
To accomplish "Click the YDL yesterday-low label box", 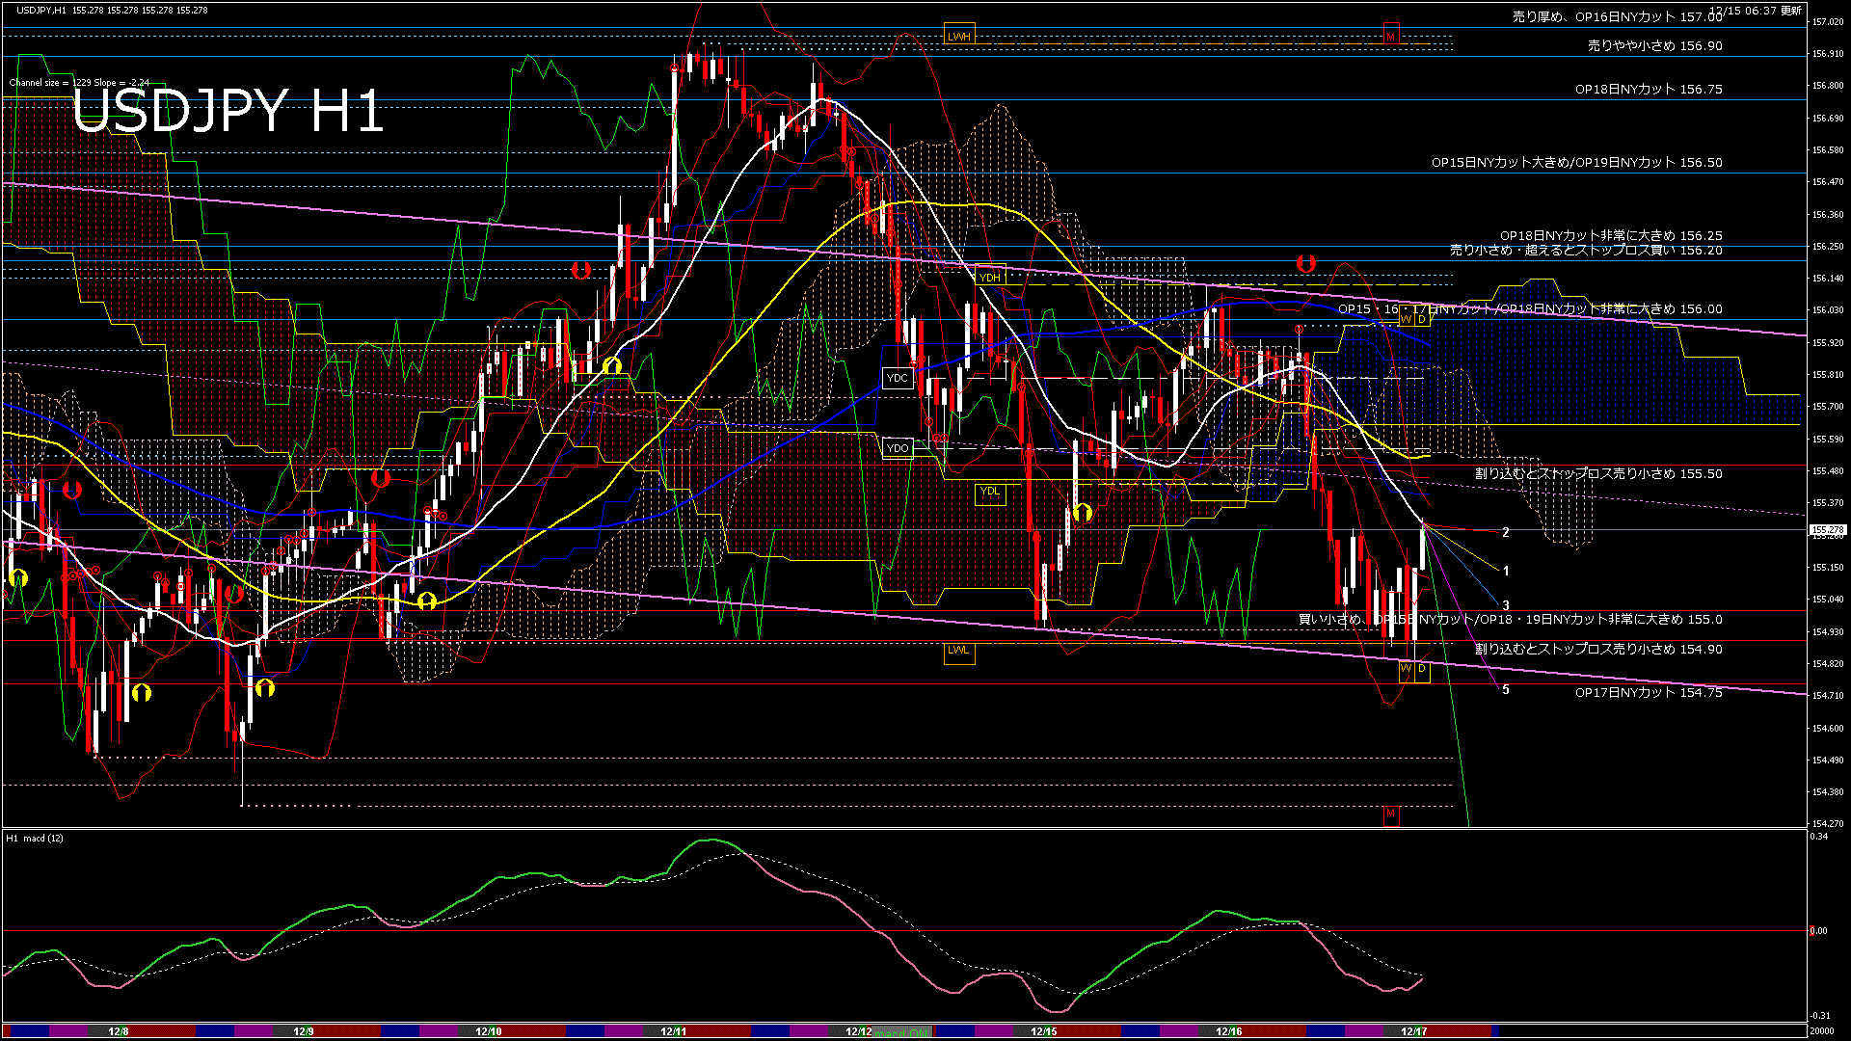I will (x=990, y=492).
